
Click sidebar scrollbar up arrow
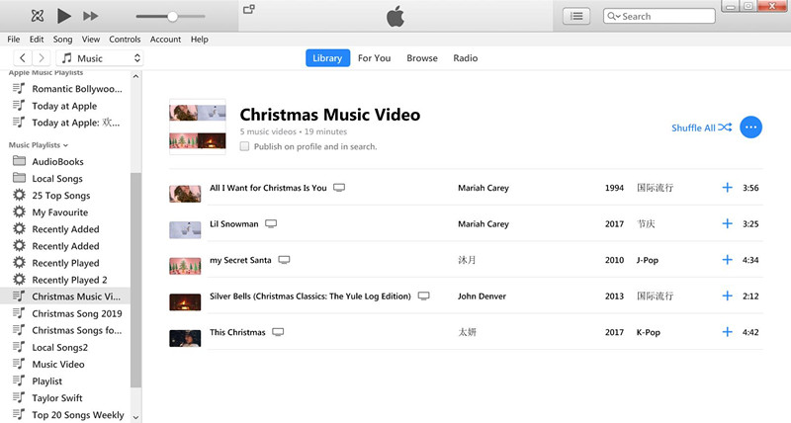pos(135,77)
